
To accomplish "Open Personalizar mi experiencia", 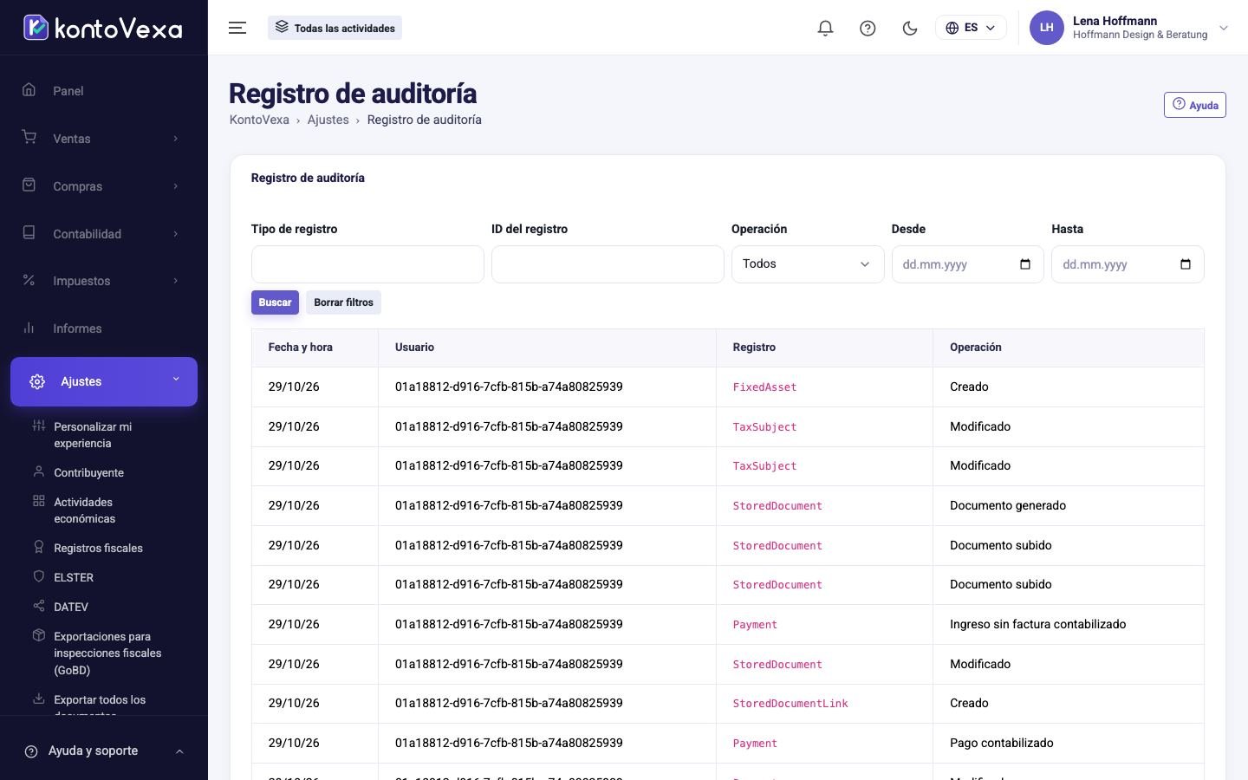I will pos(104,434).
